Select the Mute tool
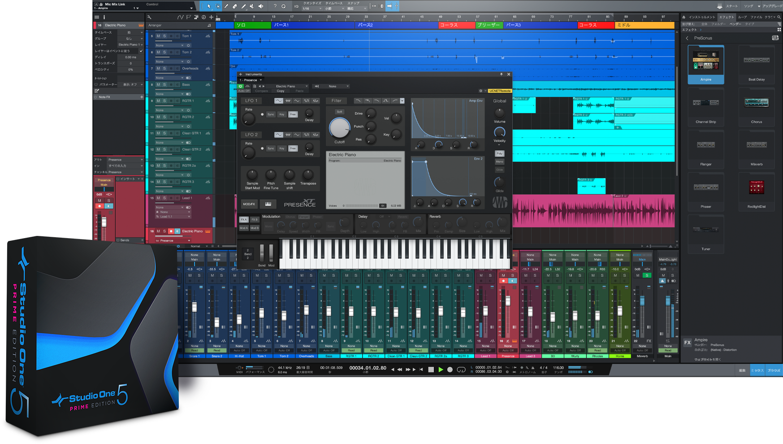The height and width of the screenshot is (444, 783). pos(252,6)
